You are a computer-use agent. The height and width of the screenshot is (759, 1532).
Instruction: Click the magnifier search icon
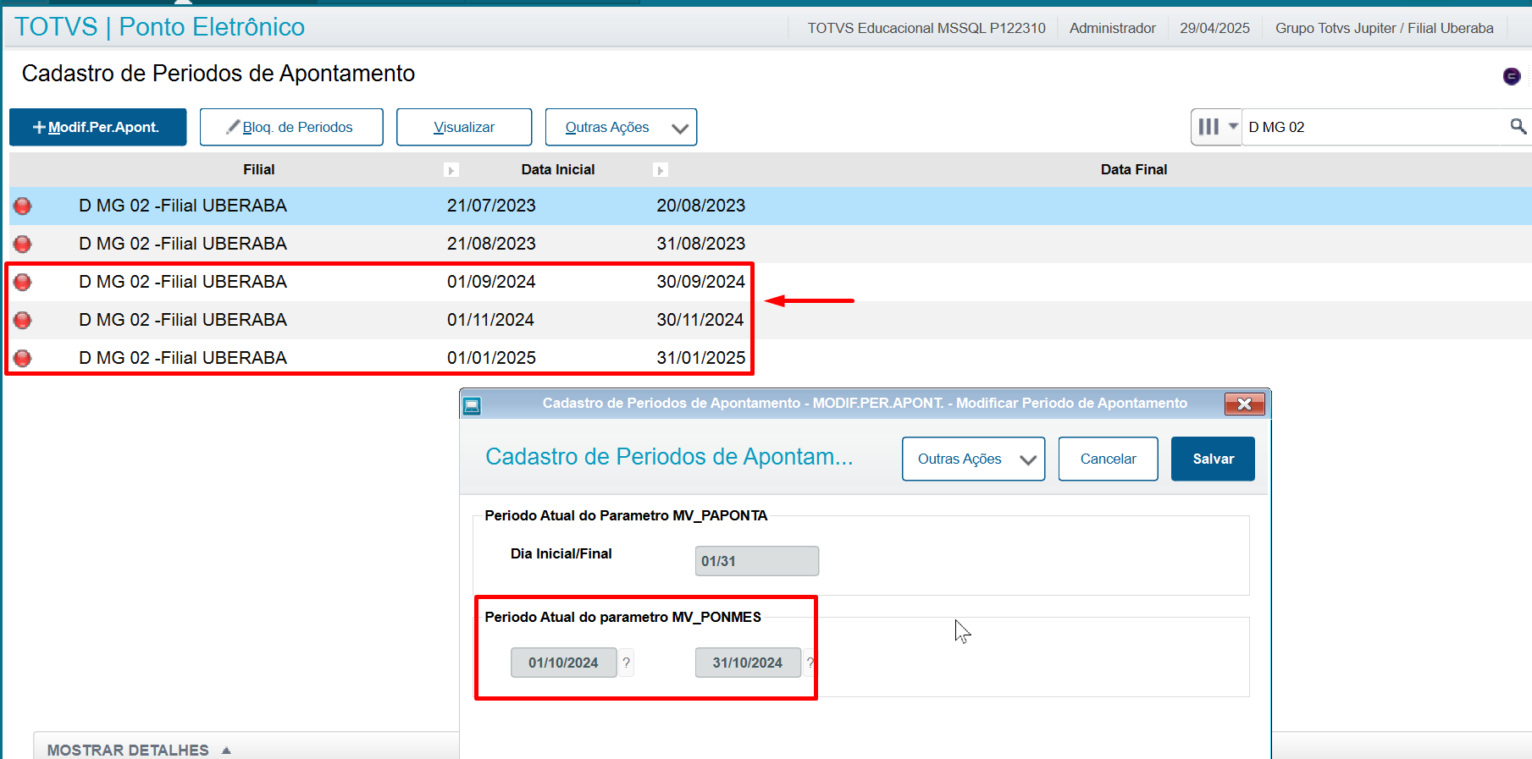click(1518, 127)
